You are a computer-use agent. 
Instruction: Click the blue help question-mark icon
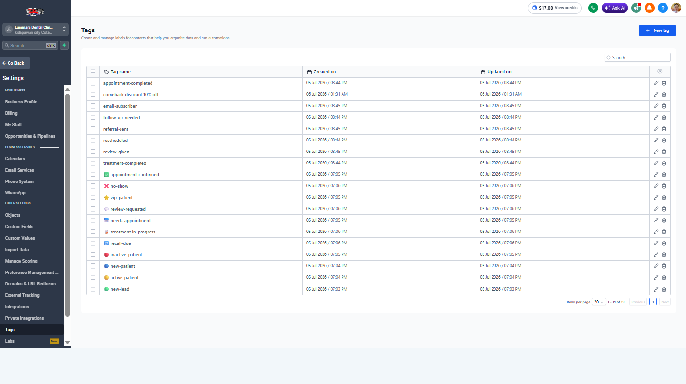point(663,8)
